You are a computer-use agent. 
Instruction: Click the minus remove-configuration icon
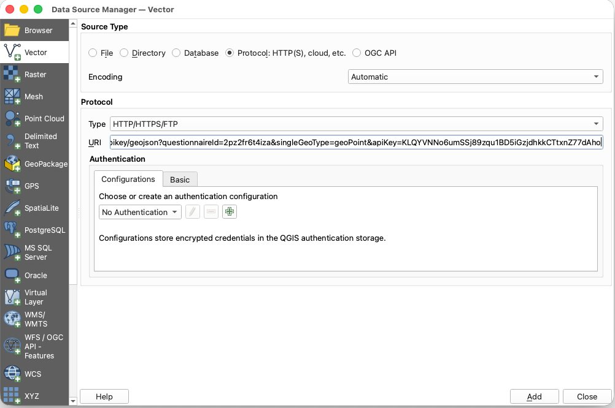(211, 212)
